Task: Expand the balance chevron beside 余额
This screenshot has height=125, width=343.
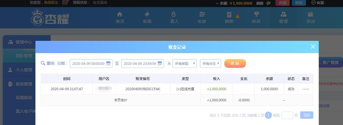Action: (217, 3)
